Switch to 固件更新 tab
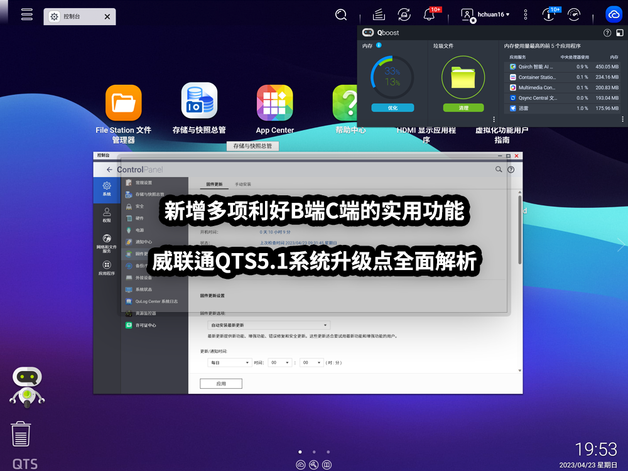628x471 pixels. click(x=214, y=184)
